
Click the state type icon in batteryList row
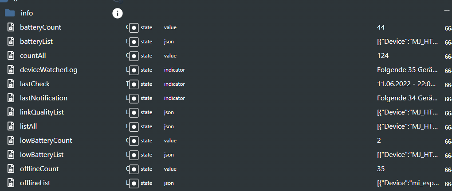pos(134,42)
